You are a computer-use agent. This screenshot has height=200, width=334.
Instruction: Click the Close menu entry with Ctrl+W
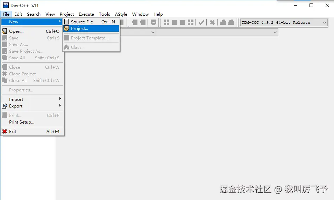pos(32,67)
